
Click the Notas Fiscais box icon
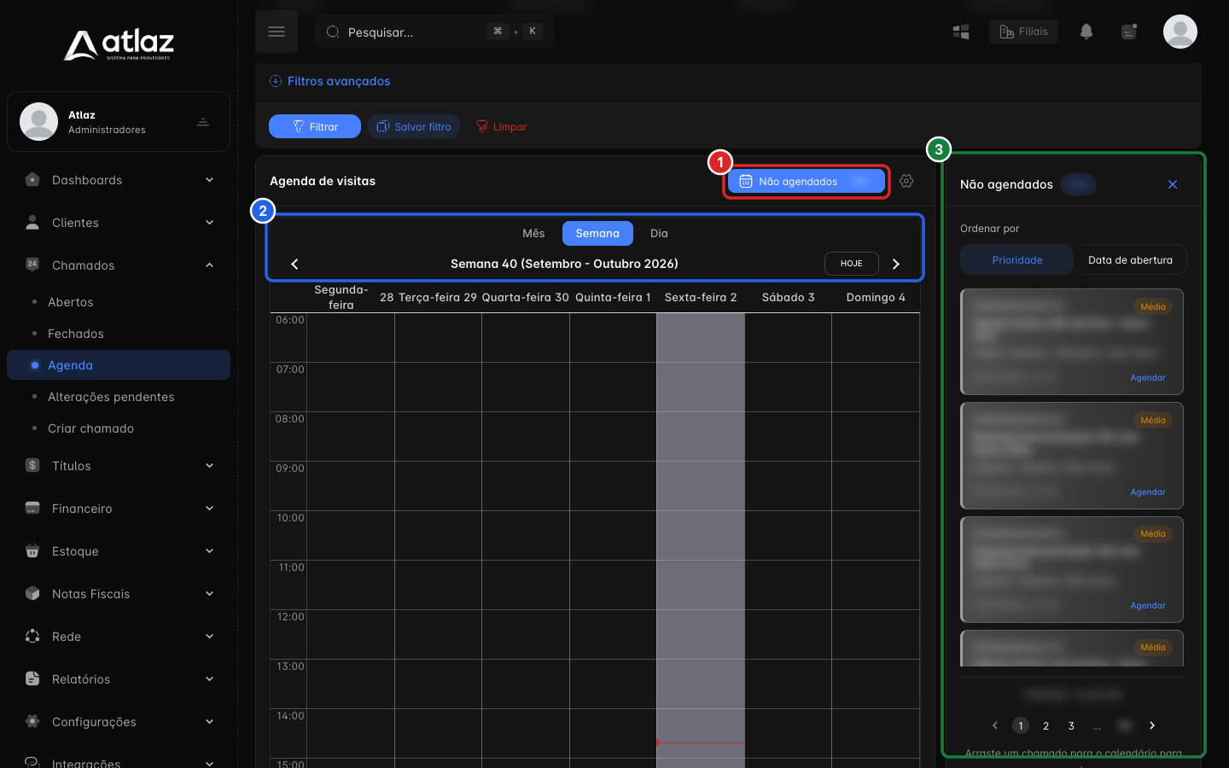32,594
